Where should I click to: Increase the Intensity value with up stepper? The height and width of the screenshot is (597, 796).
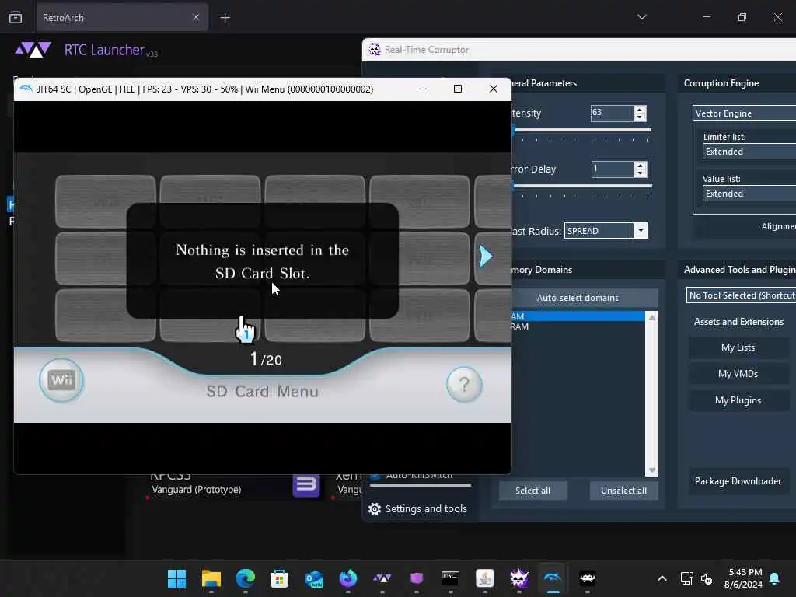640,109
